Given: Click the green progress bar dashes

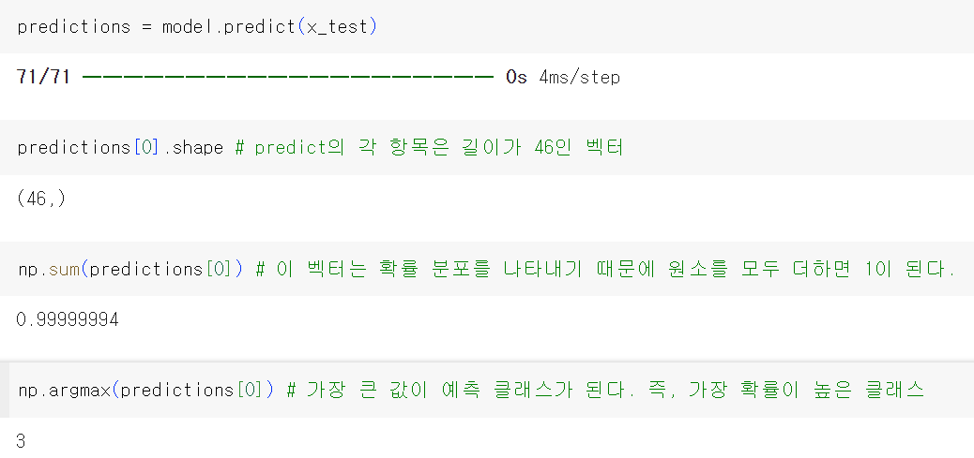Looking at the screenshot, I should [288, 78].
